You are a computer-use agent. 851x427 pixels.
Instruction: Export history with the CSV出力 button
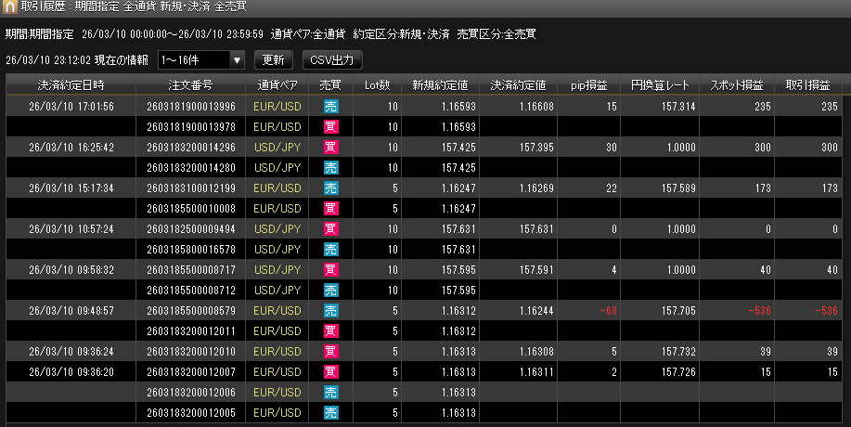point(330,60)
